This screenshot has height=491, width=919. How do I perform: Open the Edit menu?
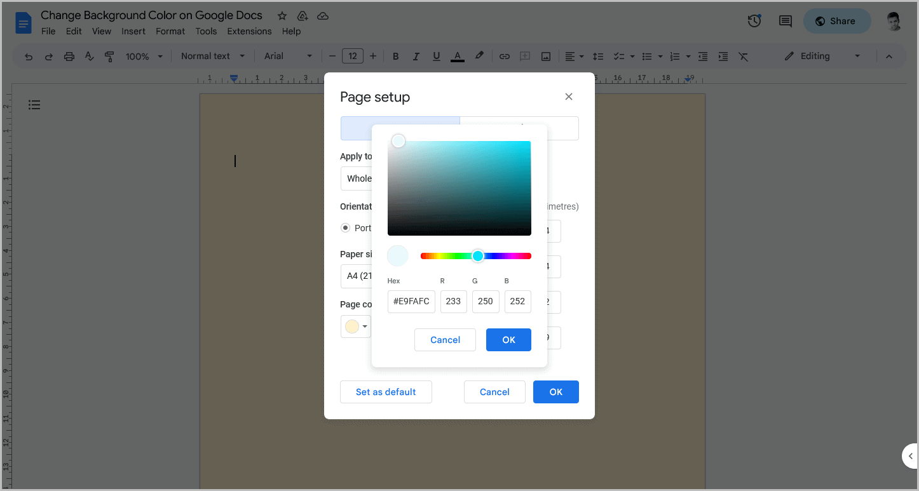tap(74, 31)
